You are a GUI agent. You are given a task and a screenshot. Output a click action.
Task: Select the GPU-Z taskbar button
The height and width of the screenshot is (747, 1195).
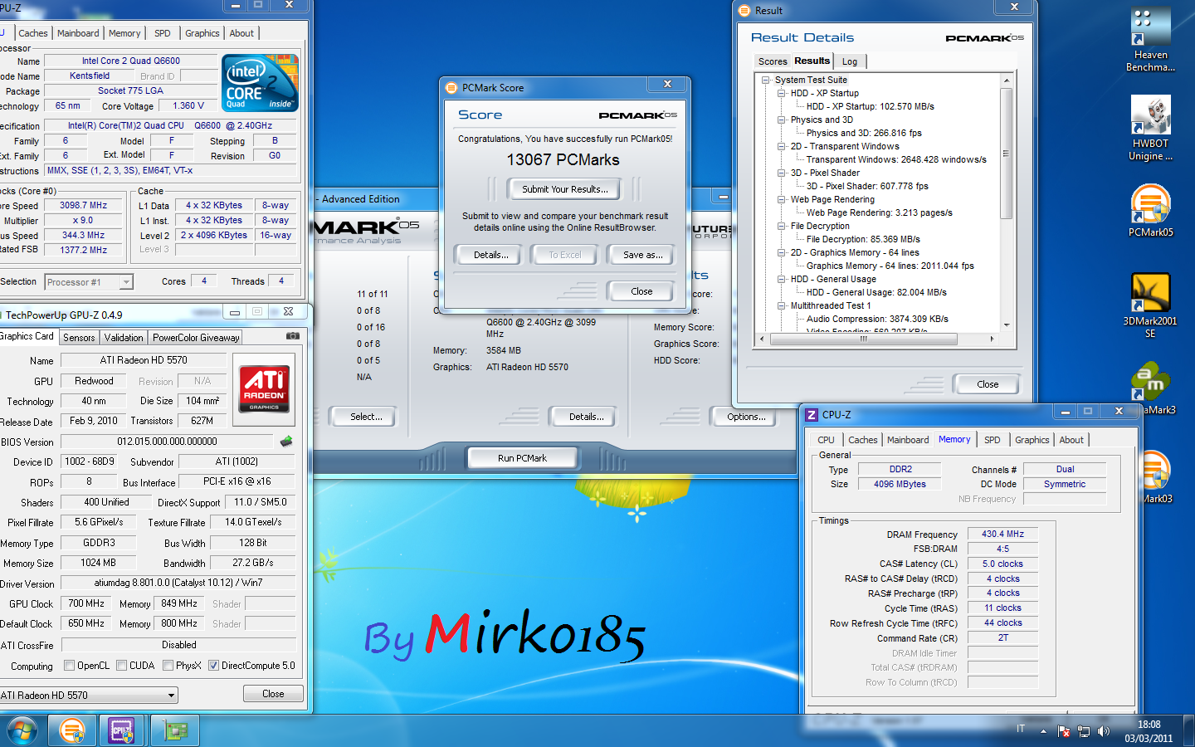point(174,730)
